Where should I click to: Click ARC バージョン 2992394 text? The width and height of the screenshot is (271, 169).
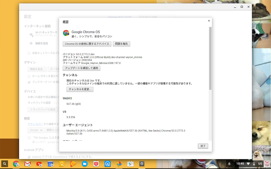(x=77, y=60)
